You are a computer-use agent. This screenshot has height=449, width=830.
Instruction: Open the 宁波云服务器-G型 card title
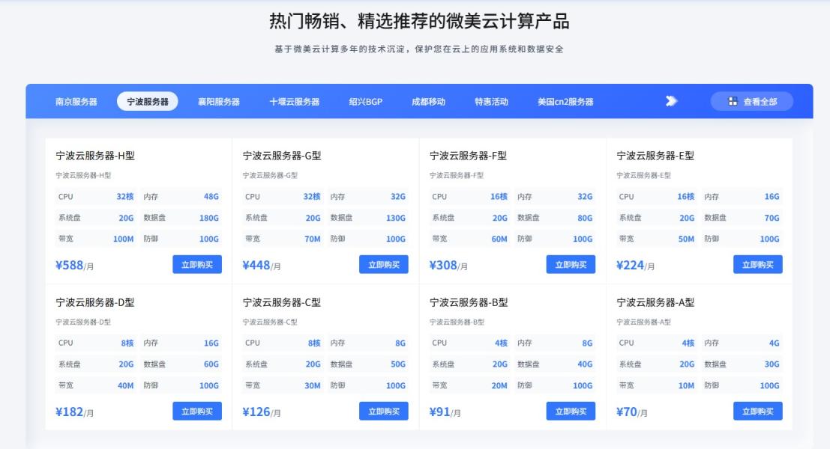click(x=282, y=156)
